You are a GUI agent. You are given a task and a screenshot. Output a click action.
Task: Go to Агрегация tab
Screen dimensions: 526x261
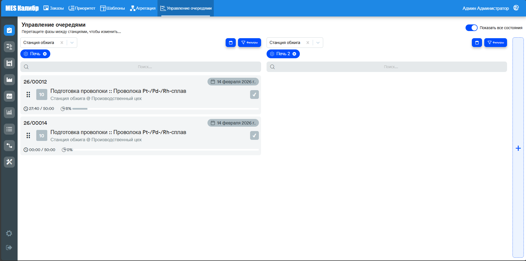coord(143,8)
